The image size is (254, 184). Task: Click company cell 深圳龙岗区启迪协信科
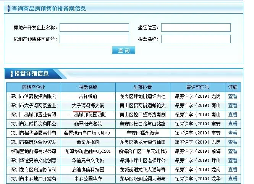[x=34, y=169]
